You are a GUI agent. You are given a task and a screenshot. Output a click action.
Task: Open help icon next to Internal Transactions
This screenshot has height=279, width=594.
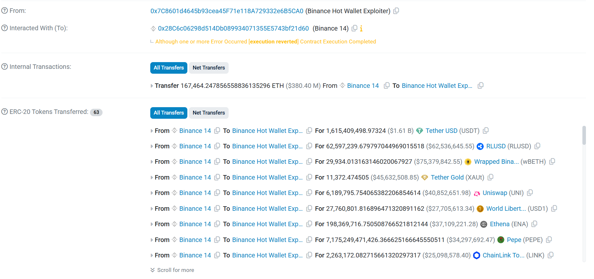[5, 67]
